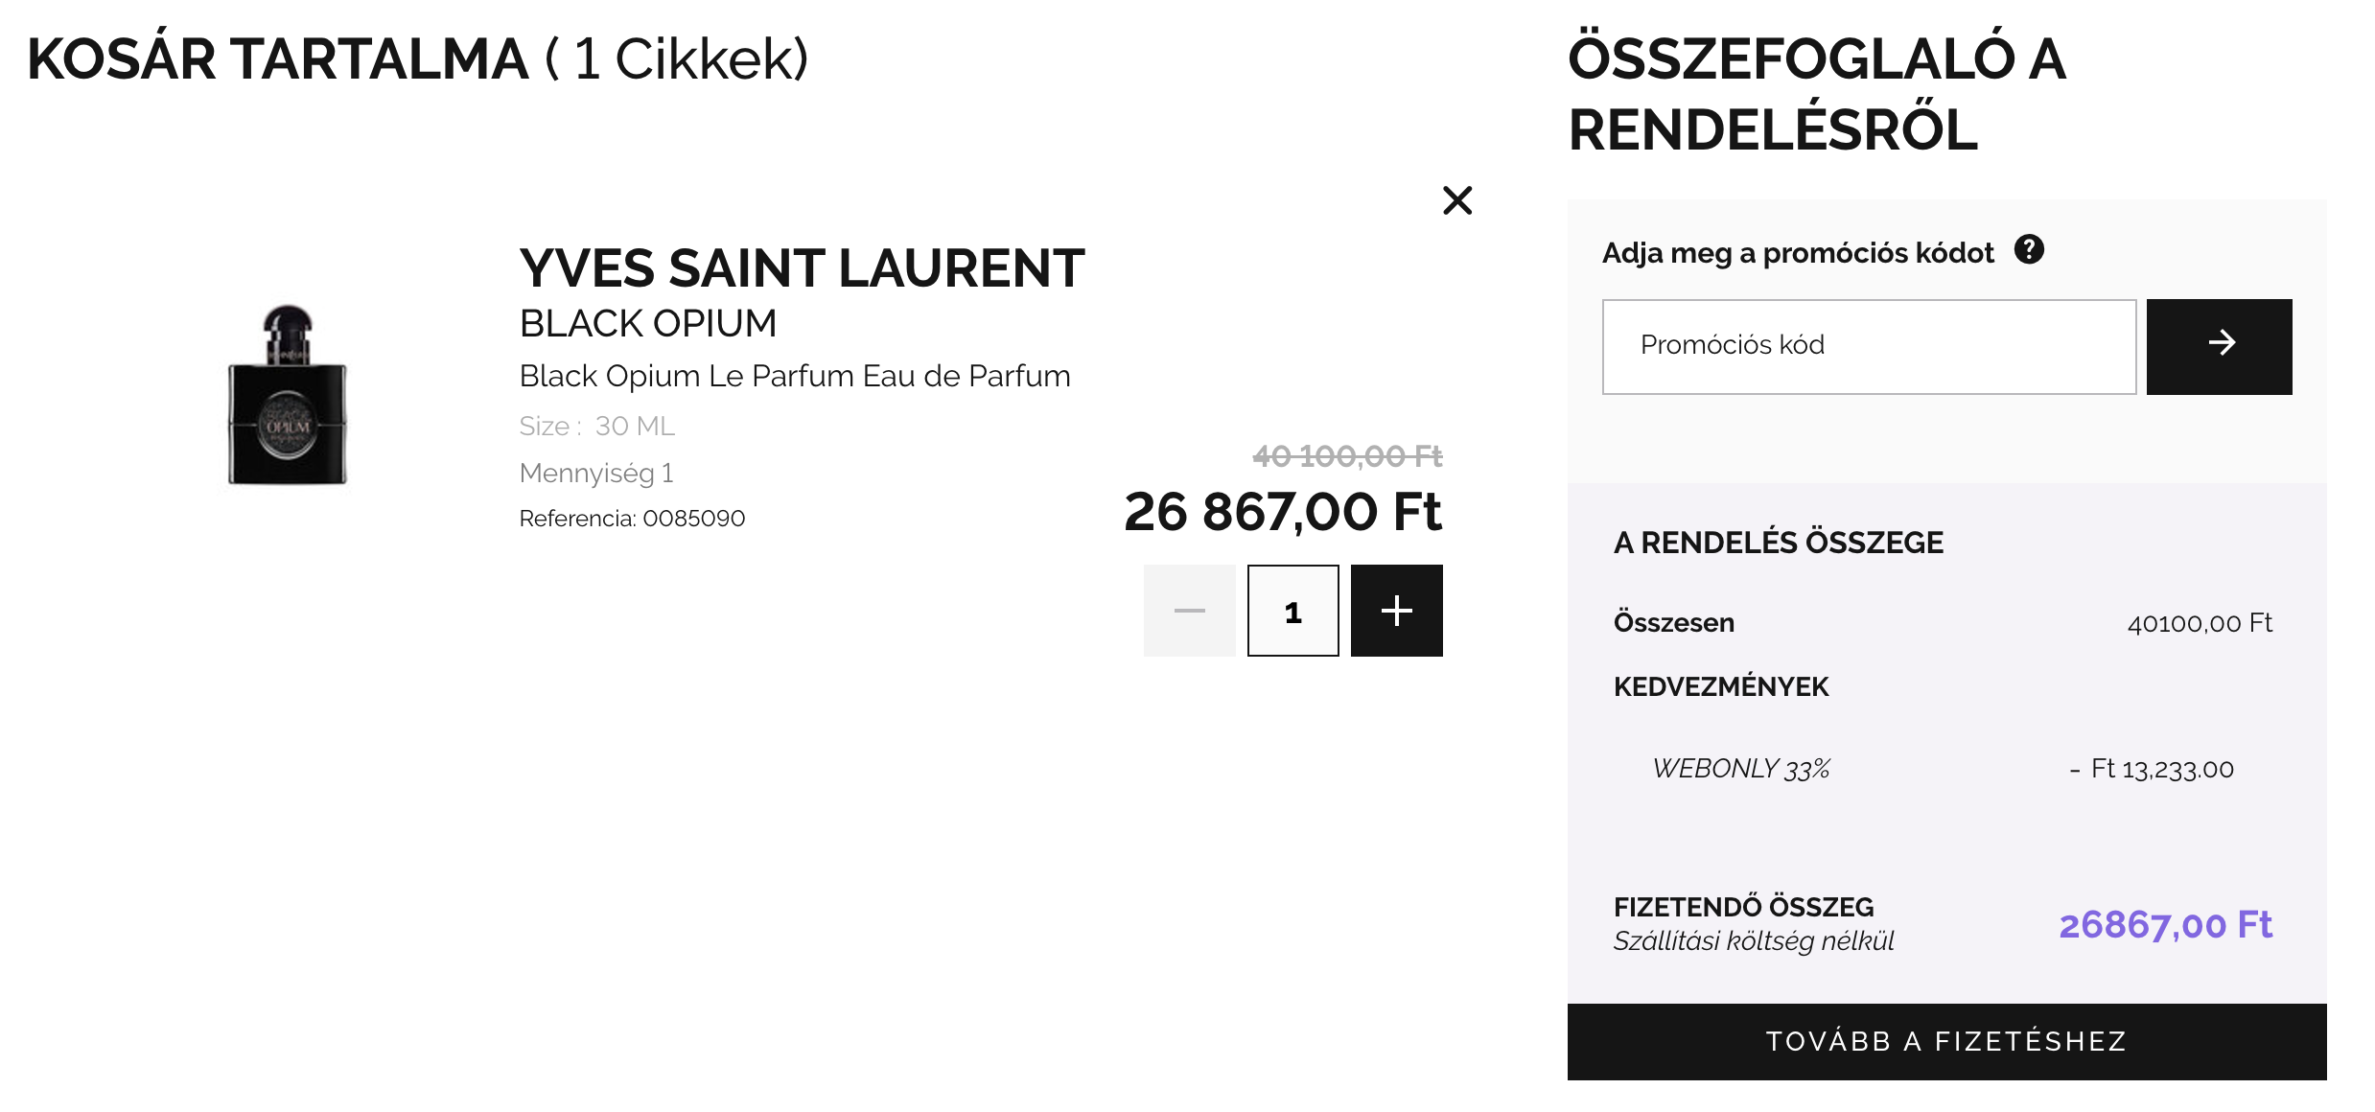Click the Összesen 40100,00 Ft amount
This screenshot has height=1112, width=2375.
(2200, 623)
